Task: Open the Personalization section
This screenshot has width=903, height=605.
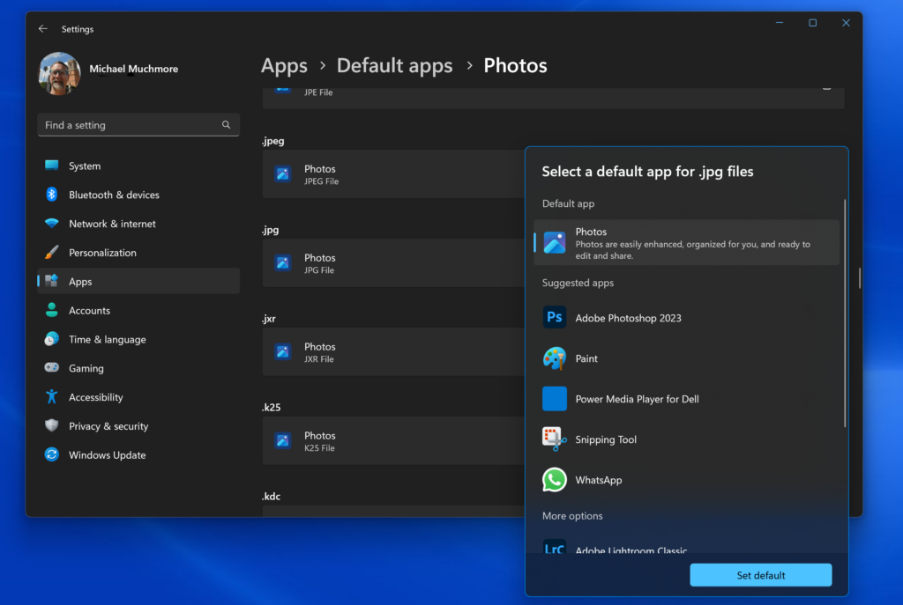Action: point(102,253)
